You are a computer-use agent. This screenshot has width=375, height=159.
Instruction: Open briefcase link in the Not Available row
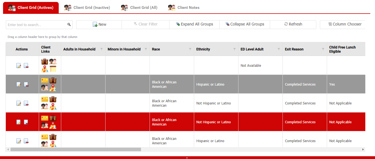click(45, 62)
